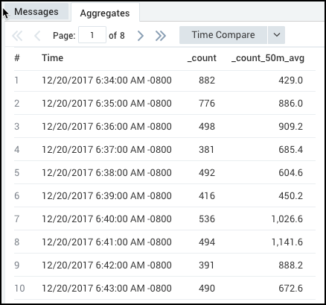The image size is (326, 305).
Task: Click the Time Compare button
Action: 223,35
